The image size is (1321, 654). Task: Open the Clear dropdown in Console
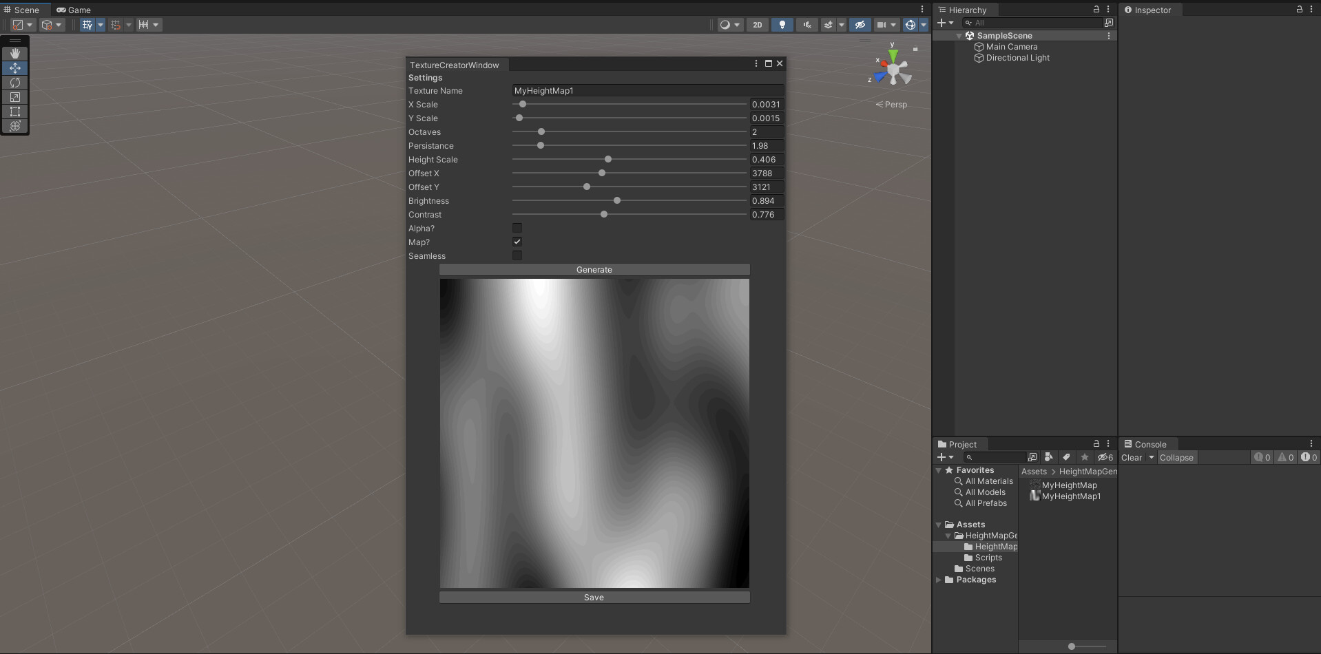[1150, 457]
